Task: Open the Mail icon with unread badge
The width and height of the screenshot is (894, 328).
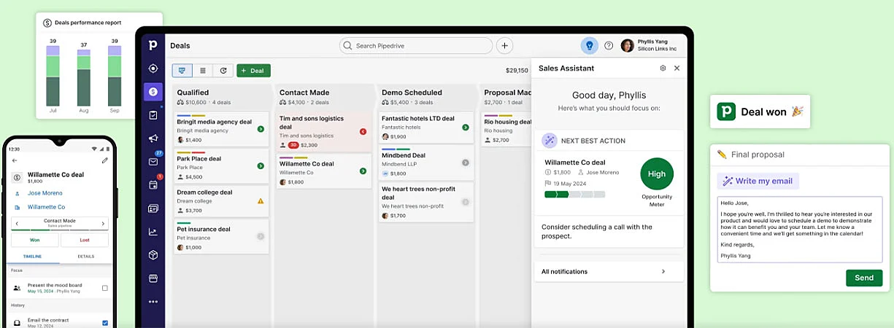Action: coord(153,162)
